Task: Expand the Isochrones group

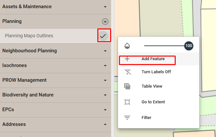Action: (105, 66)
